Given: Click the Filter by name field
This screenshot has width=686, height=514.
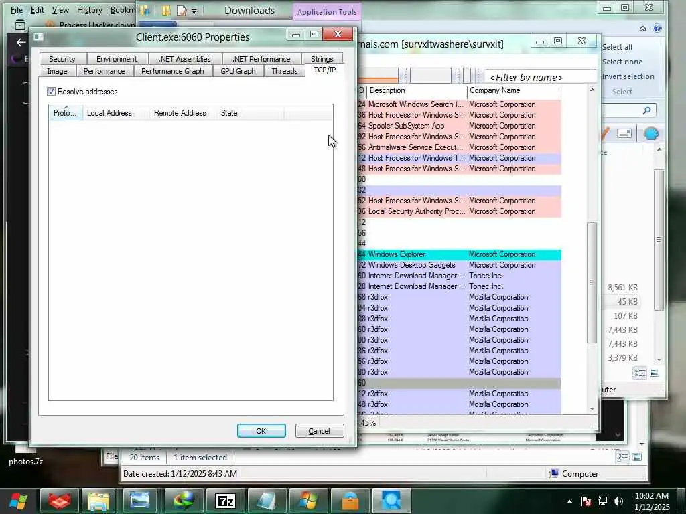Looking at the screenshot, I should tap(541, 78).
